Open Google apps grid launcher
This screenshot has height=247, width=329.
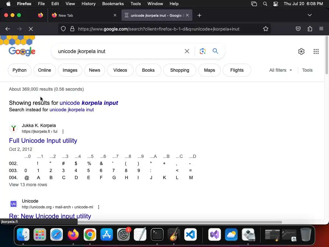point(316,51)
